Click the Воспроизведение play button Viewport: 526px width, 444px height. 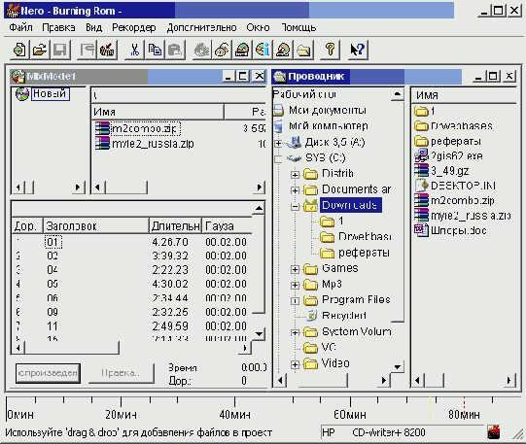coord(48,373)
